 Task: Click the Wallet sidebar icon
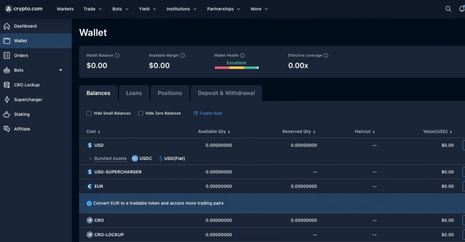(7, 40)
